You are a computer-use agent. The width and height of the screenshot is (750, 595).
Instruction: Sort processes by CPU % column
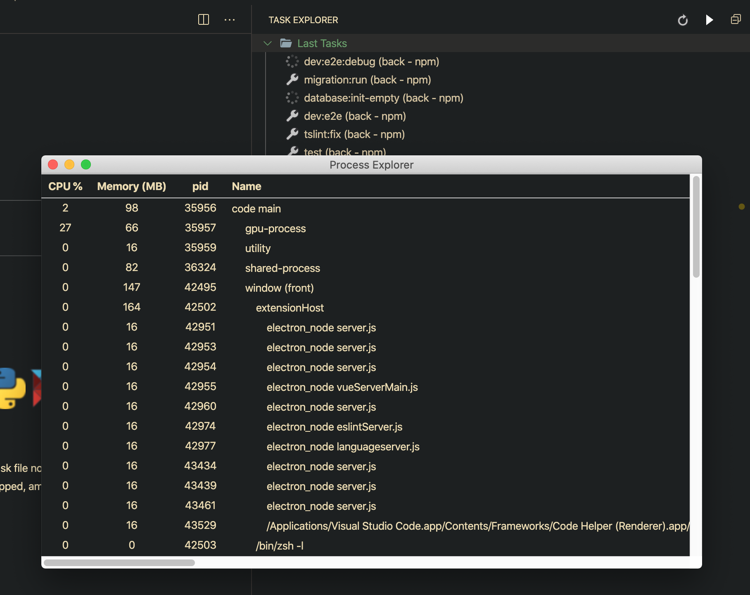click(x=65, y=186)
